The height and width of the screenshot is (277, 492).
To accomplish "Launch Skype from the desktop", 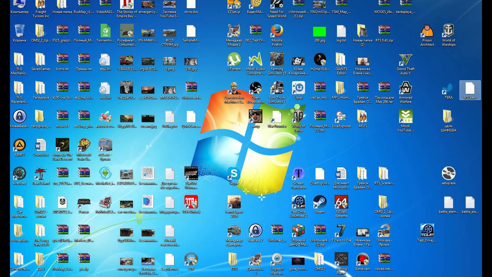I will [234, 176].
